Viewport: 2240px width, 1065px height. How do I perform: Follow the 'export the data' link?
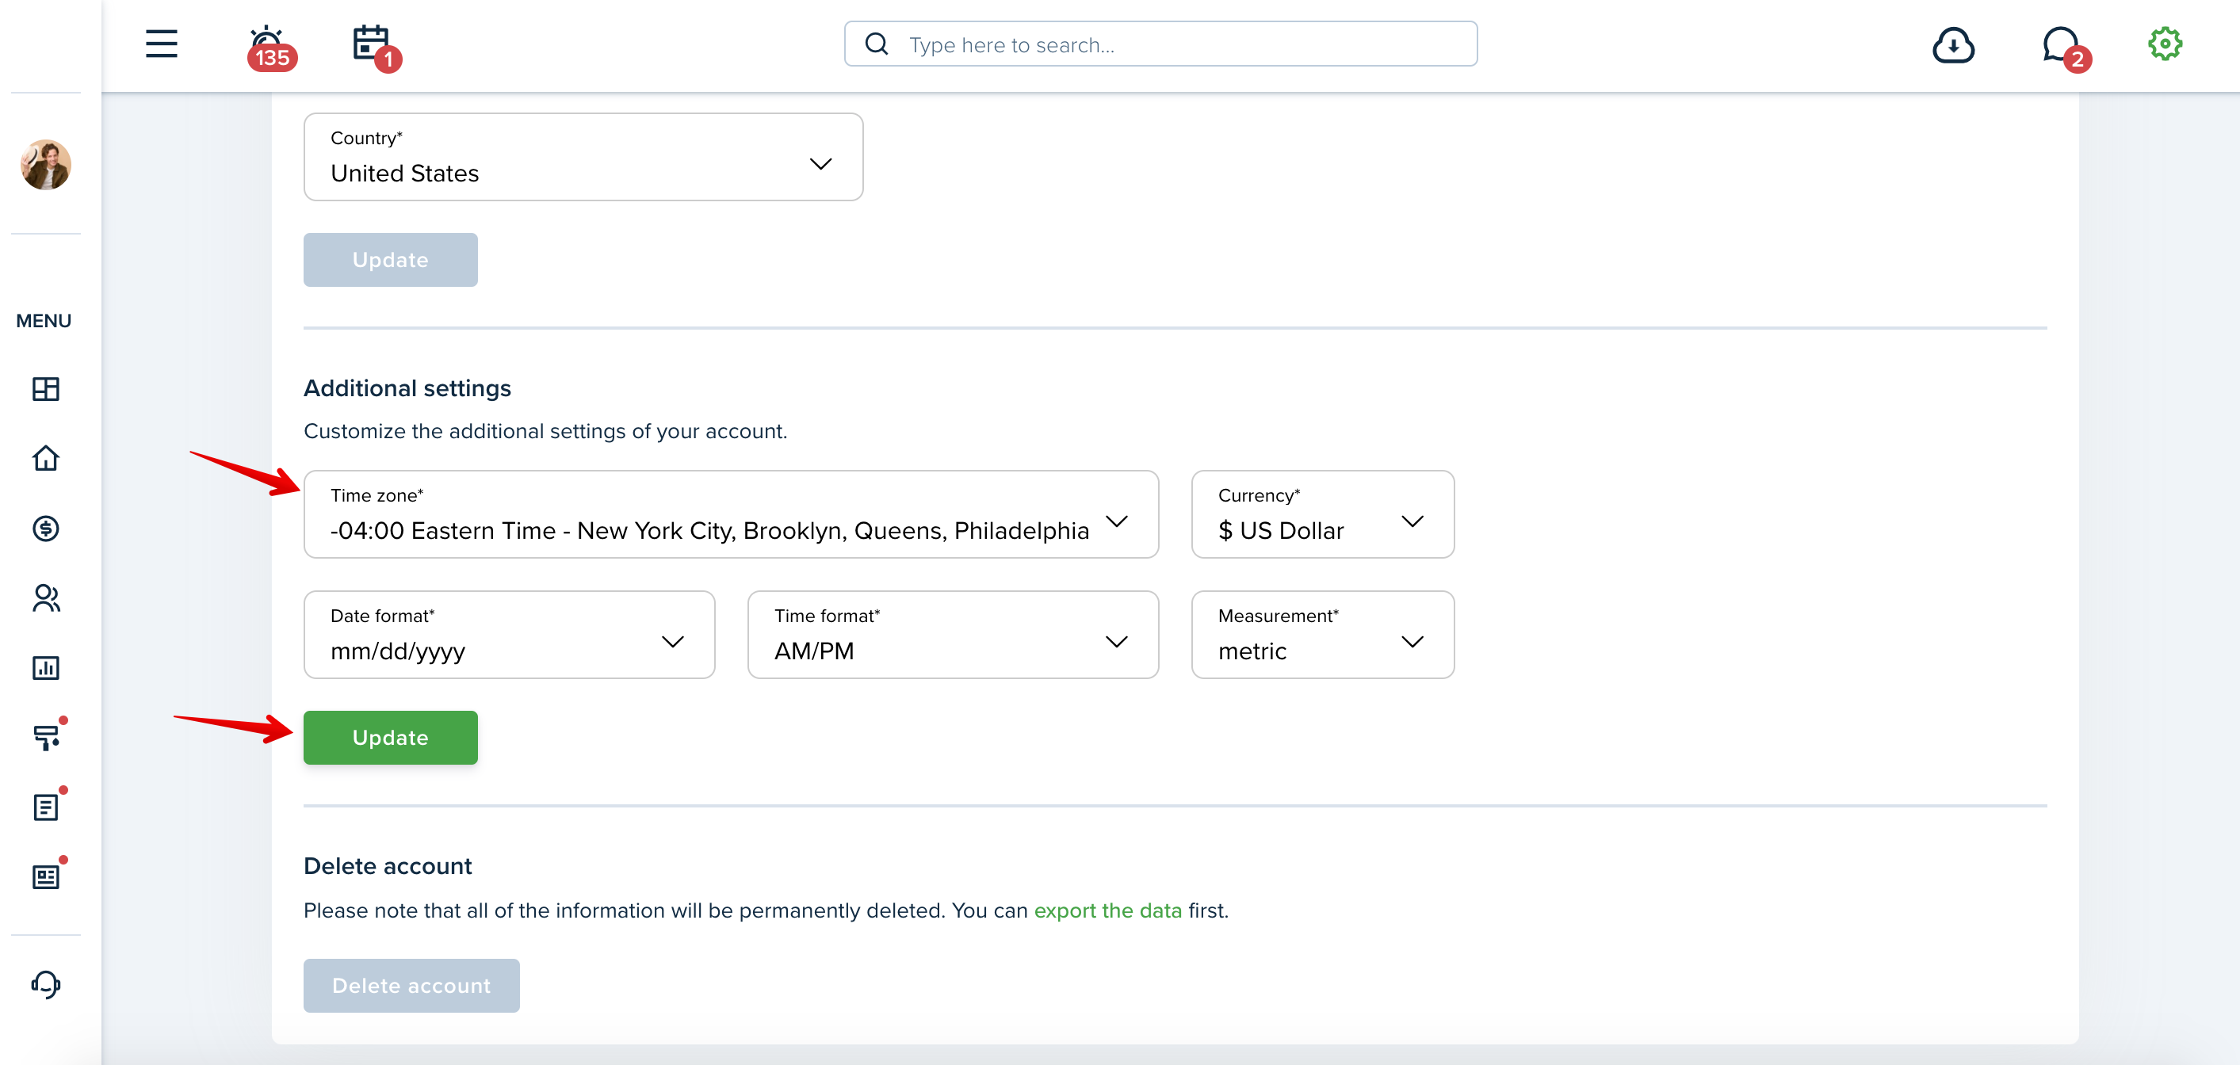[1107, 910]
